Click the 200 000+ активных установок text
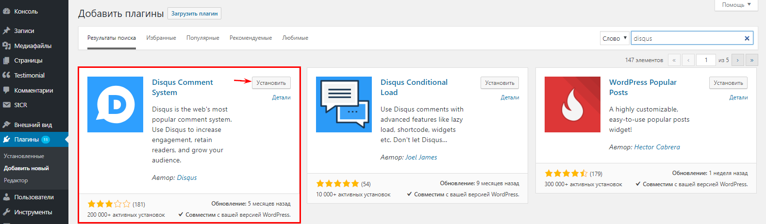This screenshot has width=766, height=224. 126,215
